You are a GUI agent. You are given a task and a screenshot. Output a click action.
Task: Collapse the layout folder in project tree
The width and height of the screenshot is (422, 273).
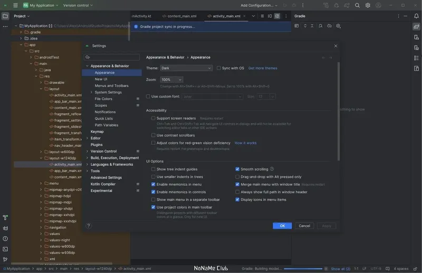[41, 89]
